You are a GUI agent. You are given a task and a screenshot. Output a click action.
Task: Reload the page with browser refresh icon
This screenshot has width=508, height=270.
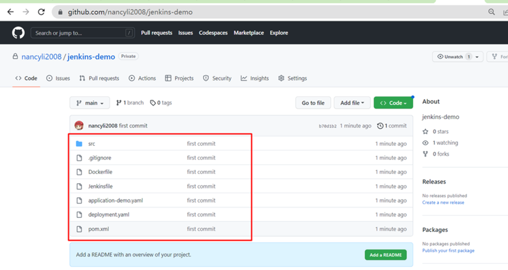tap(41, 12)
